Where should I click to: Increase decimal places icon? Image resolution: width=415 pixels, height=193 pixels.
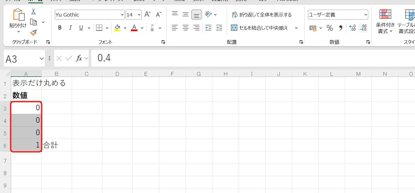(352, 28)
